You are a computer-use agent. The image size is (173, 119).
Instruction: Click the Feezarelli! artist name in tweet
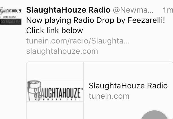coord(146,20)
